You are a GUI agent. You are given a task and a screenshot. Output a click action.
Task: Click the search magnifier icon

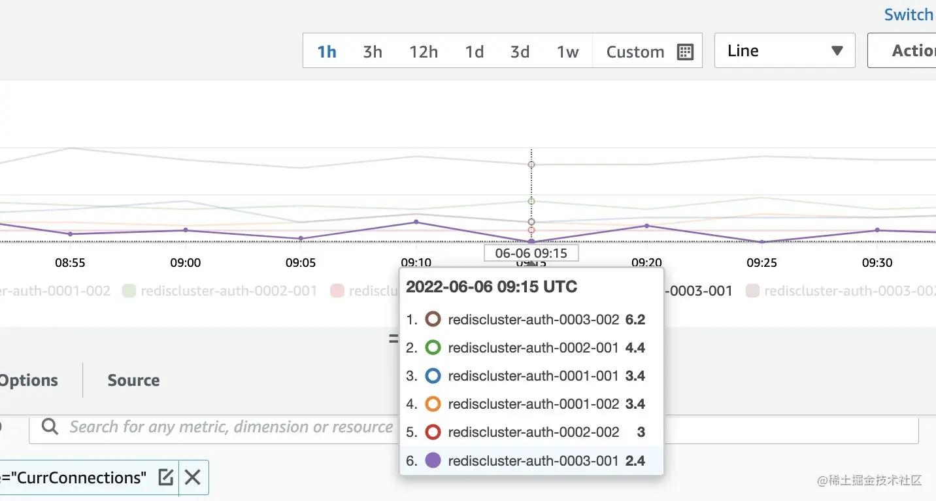coord(50,427)
